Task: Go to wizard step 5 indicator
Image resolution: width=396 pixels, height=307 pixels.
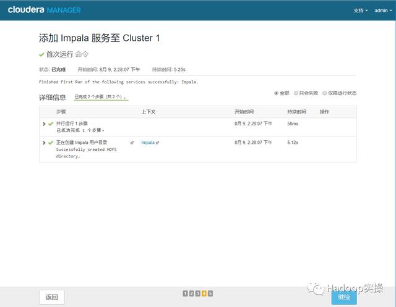Action: coord(210,293)
